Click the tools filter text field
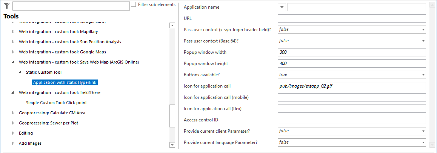The image size is (437, 153). coord(71,6)
